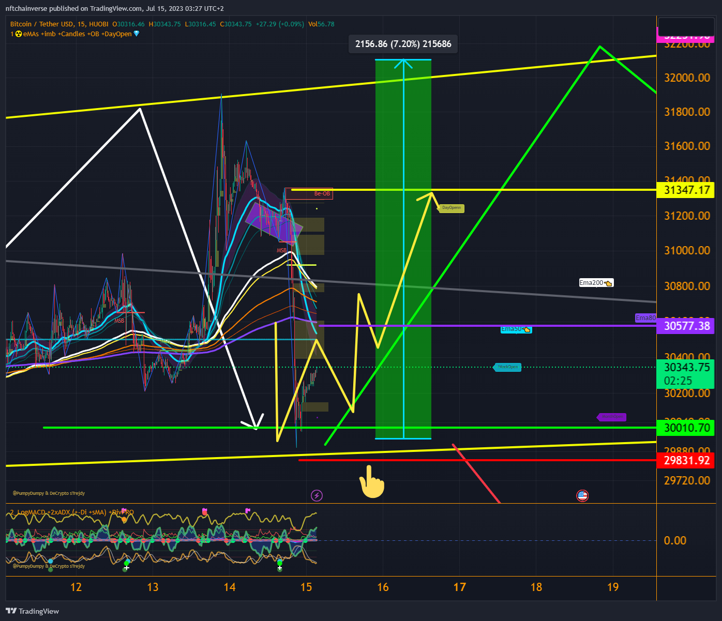Click the 32000.00 price axis tick
722x621 pixels.
coord(687,78)
